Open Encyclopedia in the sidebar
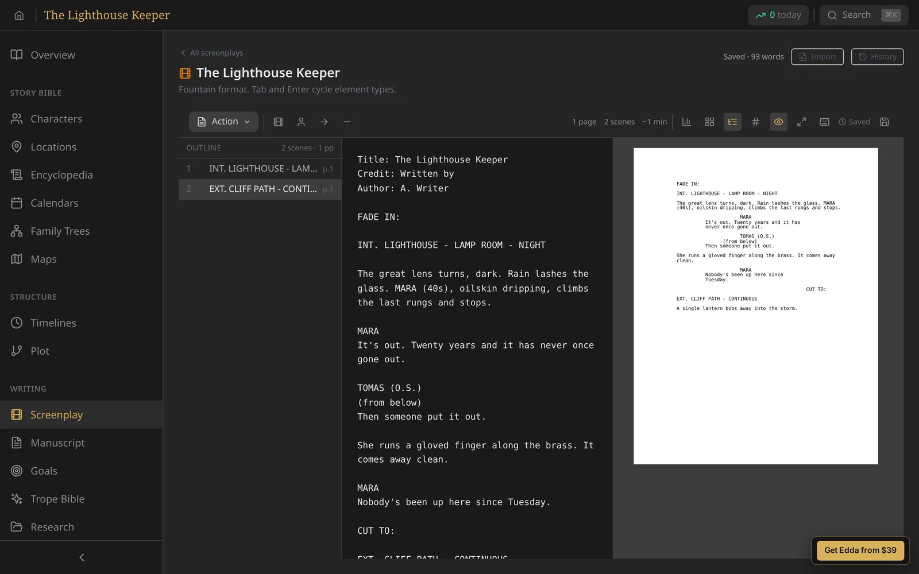Image resolution: width=919 pixels, height=574 pixels. pyautogui.click(x=82, y=175)
